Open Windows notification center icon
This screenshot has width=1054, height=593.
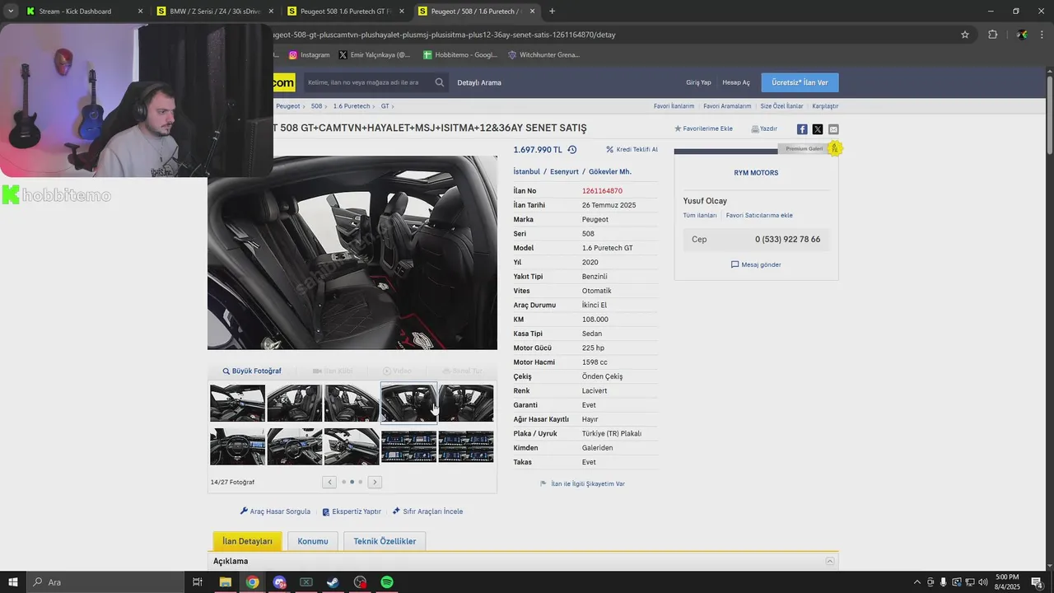point(1038,583)
